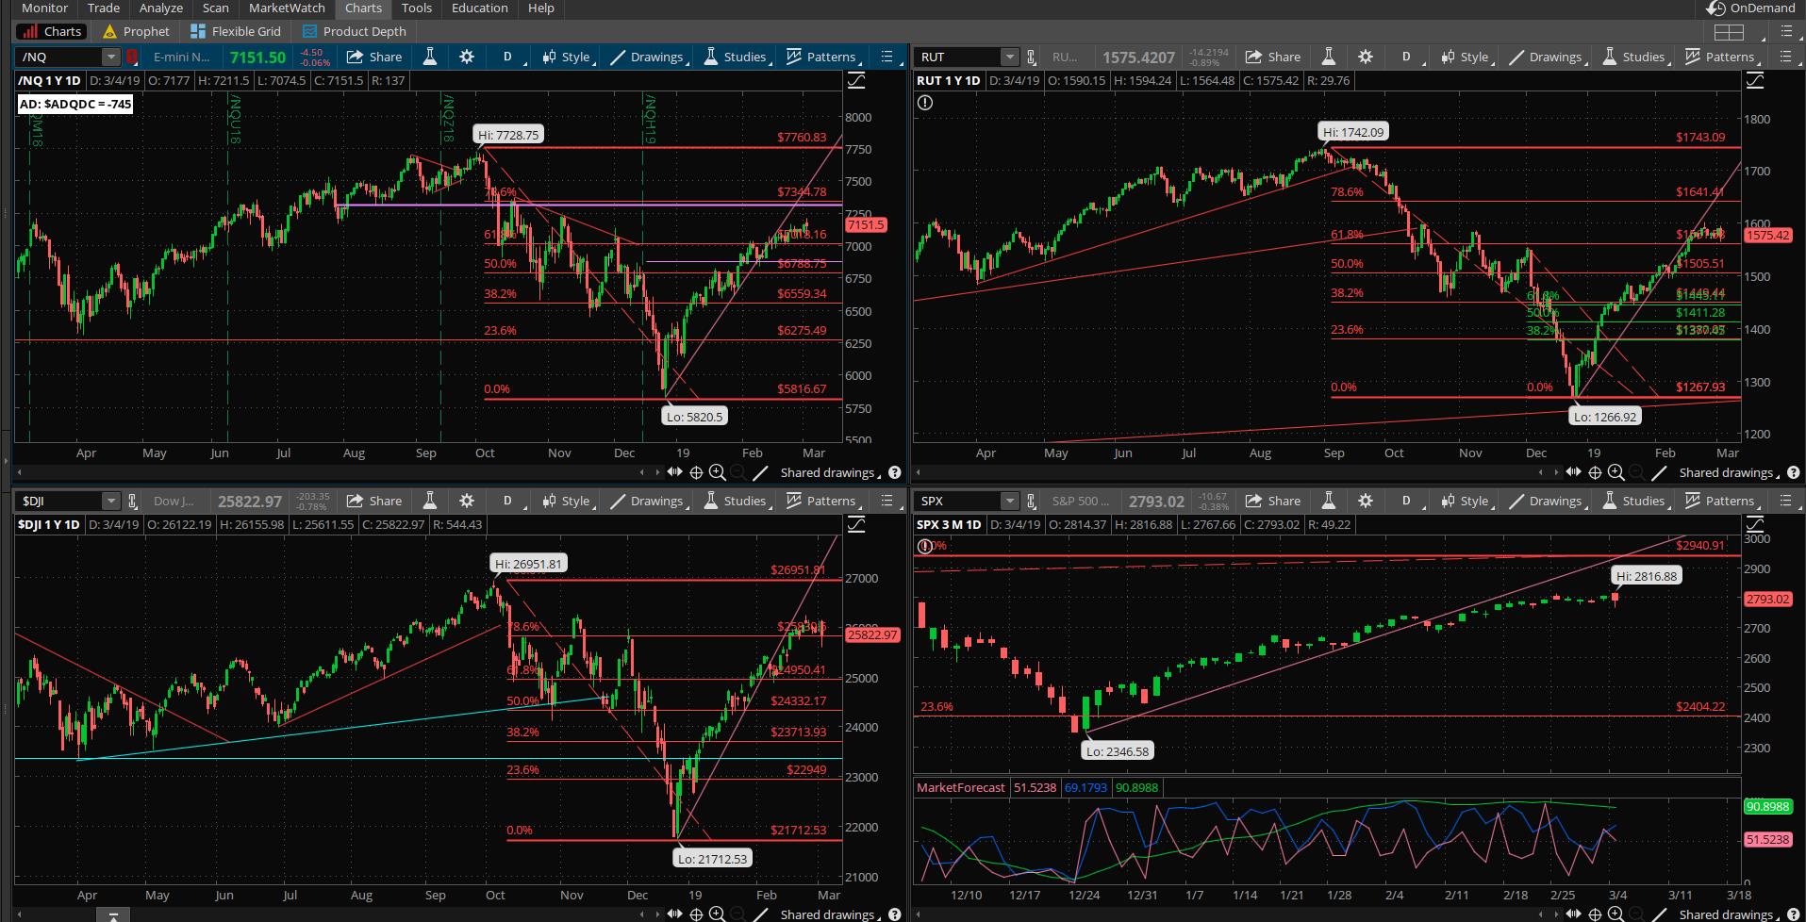1806x922 pixels.
Task: Click zoom-in magnifier under $DJI chart
Action: tap(717, 914)
